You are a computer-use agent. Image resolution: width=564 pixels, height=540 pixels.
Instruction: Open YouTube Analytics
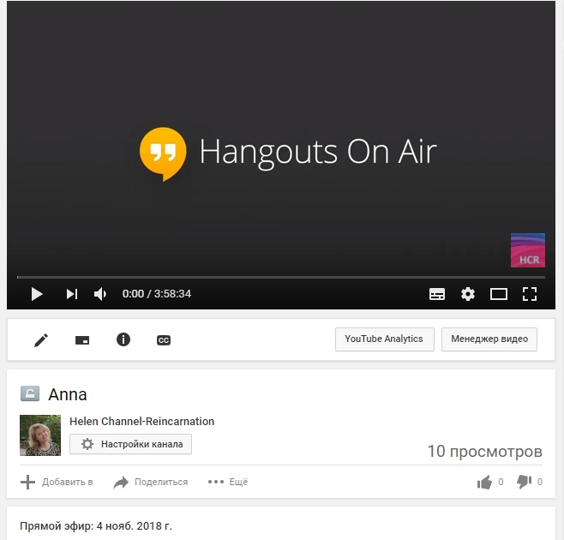point(384,339)
